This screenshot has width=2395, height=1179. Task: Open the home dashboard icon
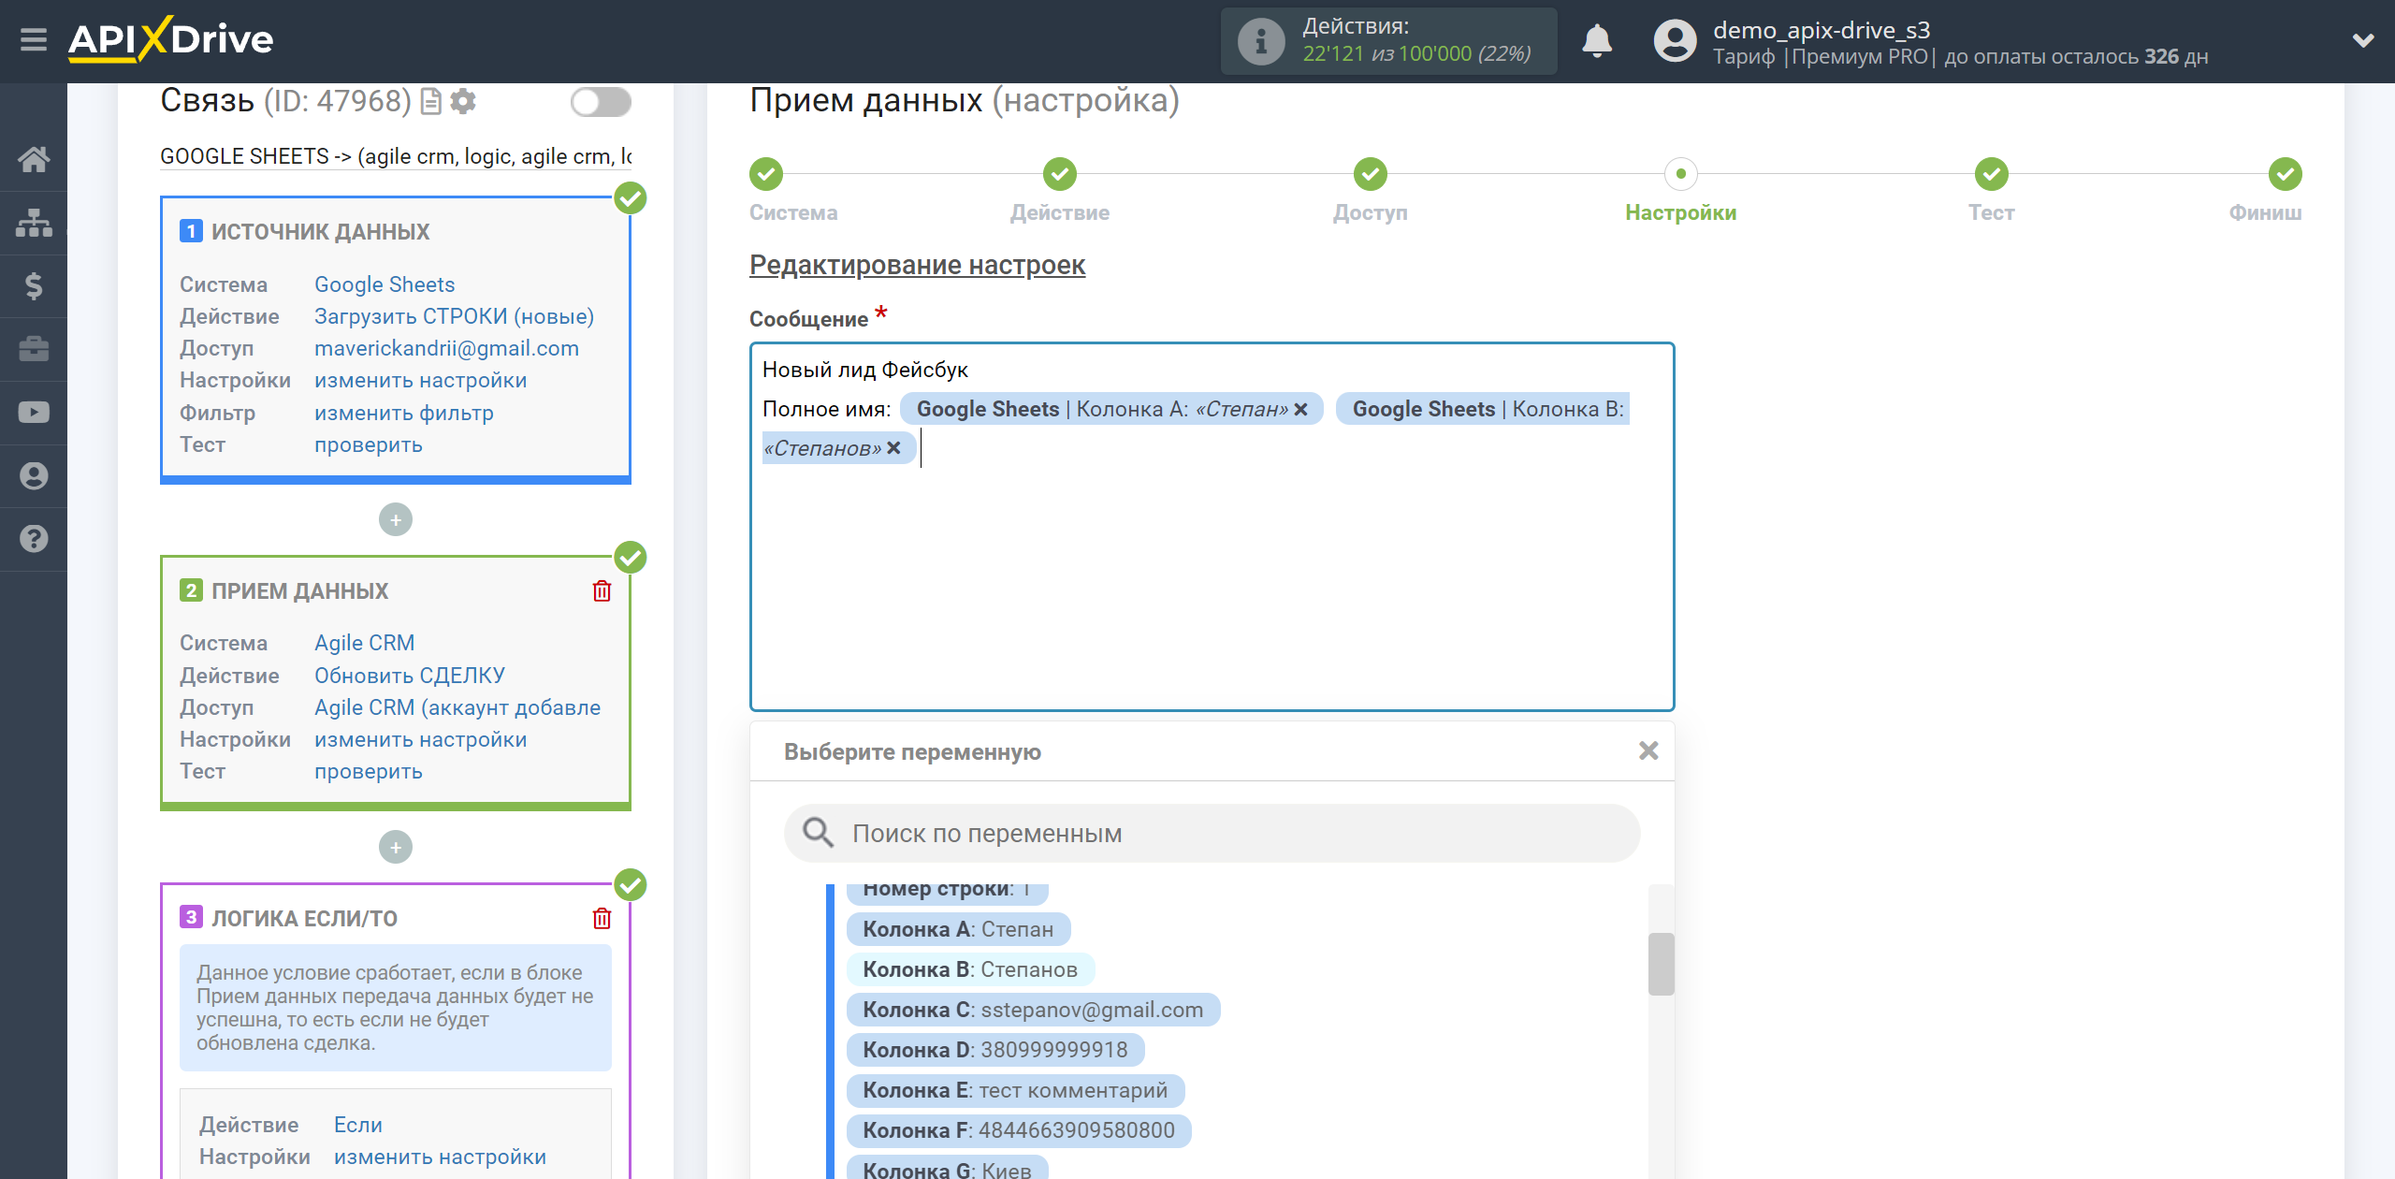(34, 159)
